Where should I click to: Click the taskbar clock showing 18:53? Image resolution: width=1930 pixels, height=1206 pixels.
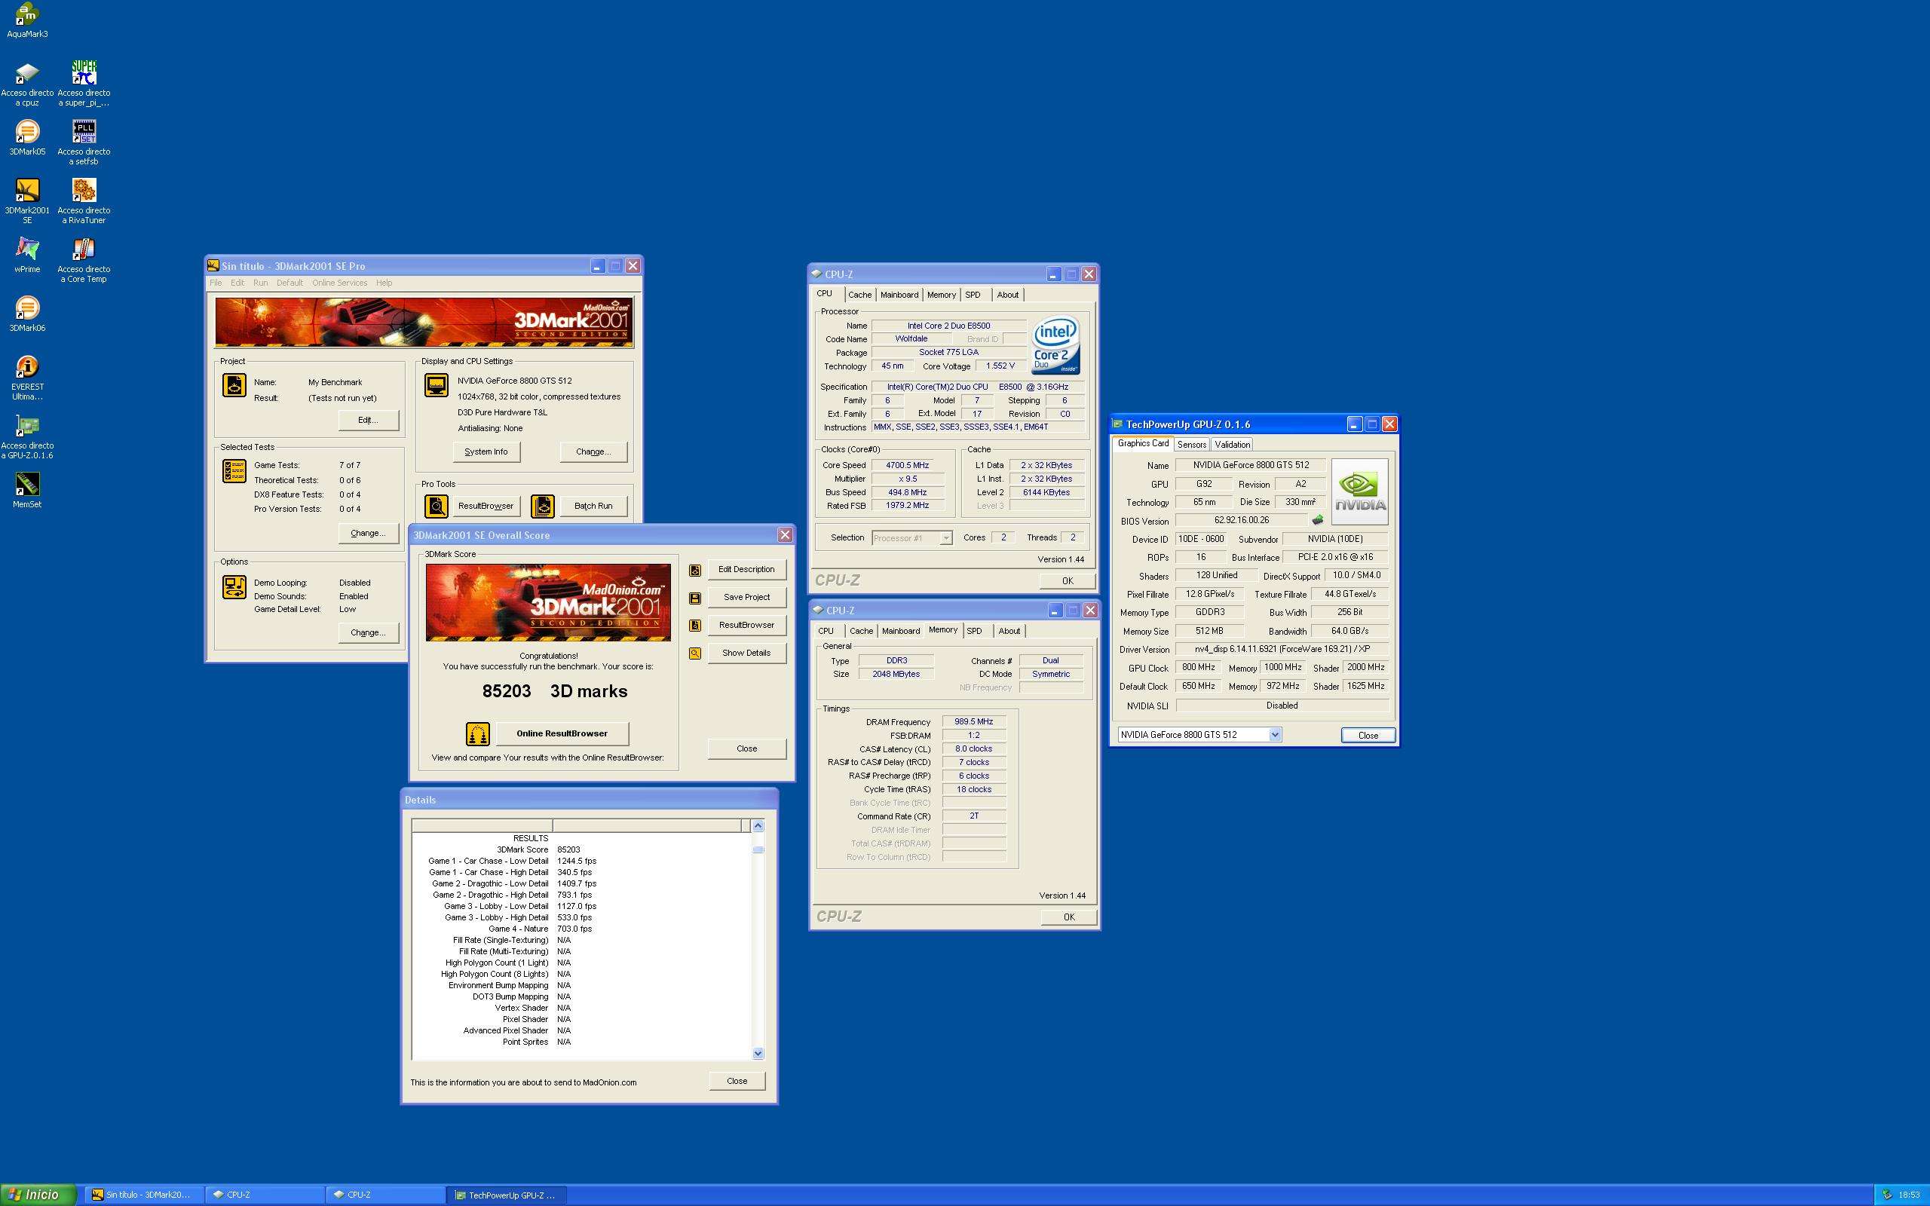[x=1909, y=1195]
